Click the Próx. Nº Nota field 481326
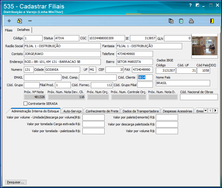 point(35,97)
